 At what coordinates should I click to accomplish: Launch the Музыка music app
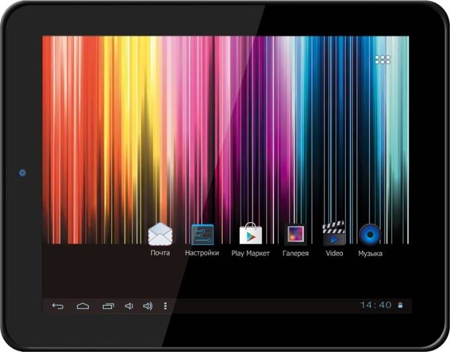pyautogui.click(x=370, y=234)
